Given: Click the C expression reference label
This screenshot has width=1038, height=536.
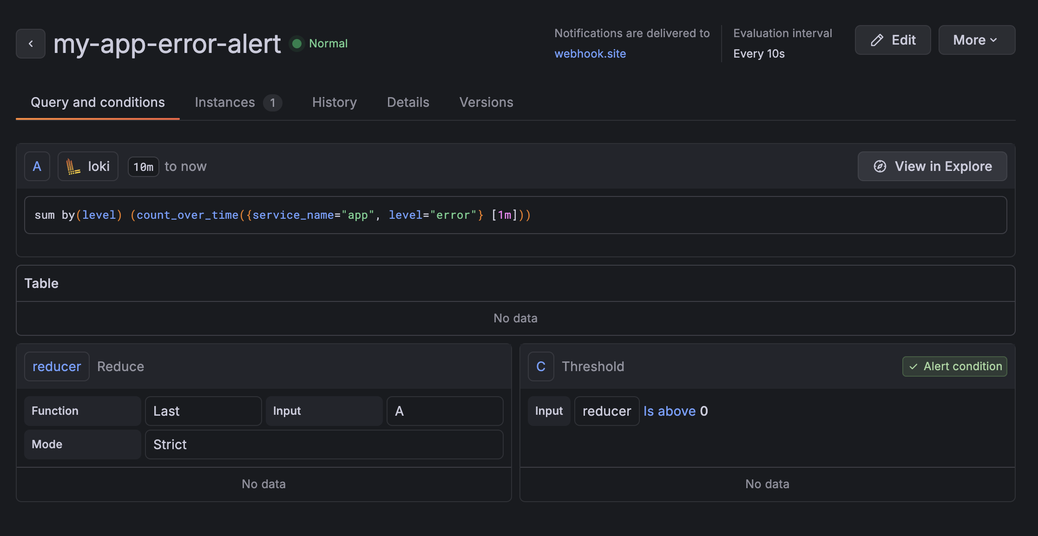Looking at the screenshot, I should [x=541, y=366].
